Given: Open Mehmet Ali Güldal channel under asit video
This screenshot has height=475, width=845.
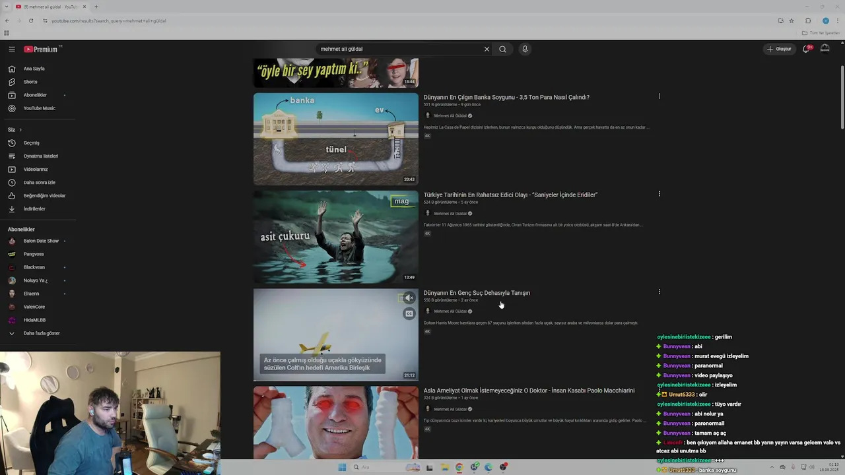Looking at the screenshot, I should [450, 213].
